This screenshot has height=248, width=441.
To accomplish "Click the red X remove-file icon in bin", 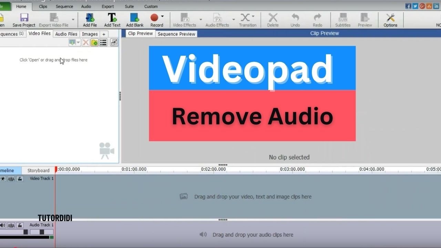I will 85,42.
